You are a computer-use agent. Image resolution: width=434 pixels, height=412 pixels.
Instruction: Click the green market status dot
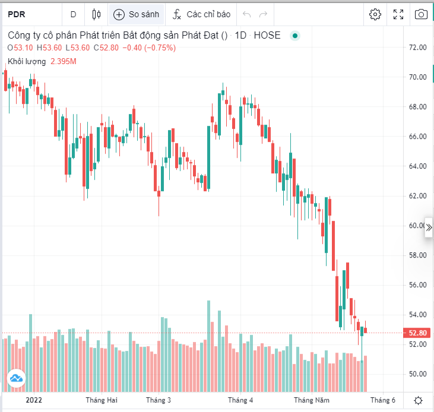[295, 36]
